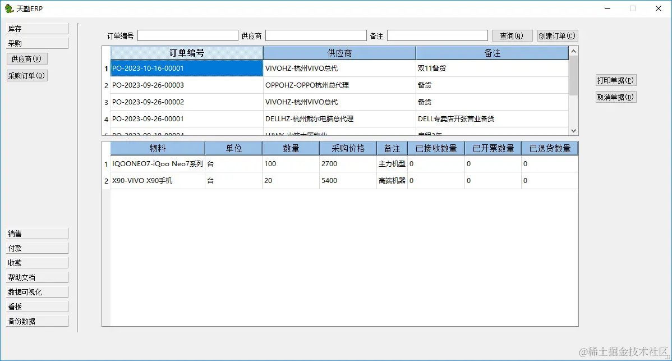Click the order table scrollbar down arrow
The height and width of the screenshot is (361, 672).
click(573, 130)
